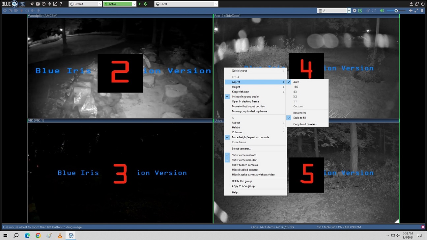Click the pause icon on group toolbar
Screen dimensions: 427x240
(422, 11)
